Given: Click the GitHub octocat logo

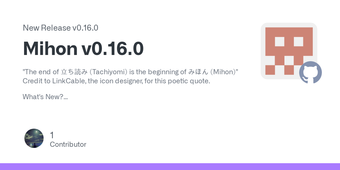Looking at the screenshot, I should [x=310, y=72].
